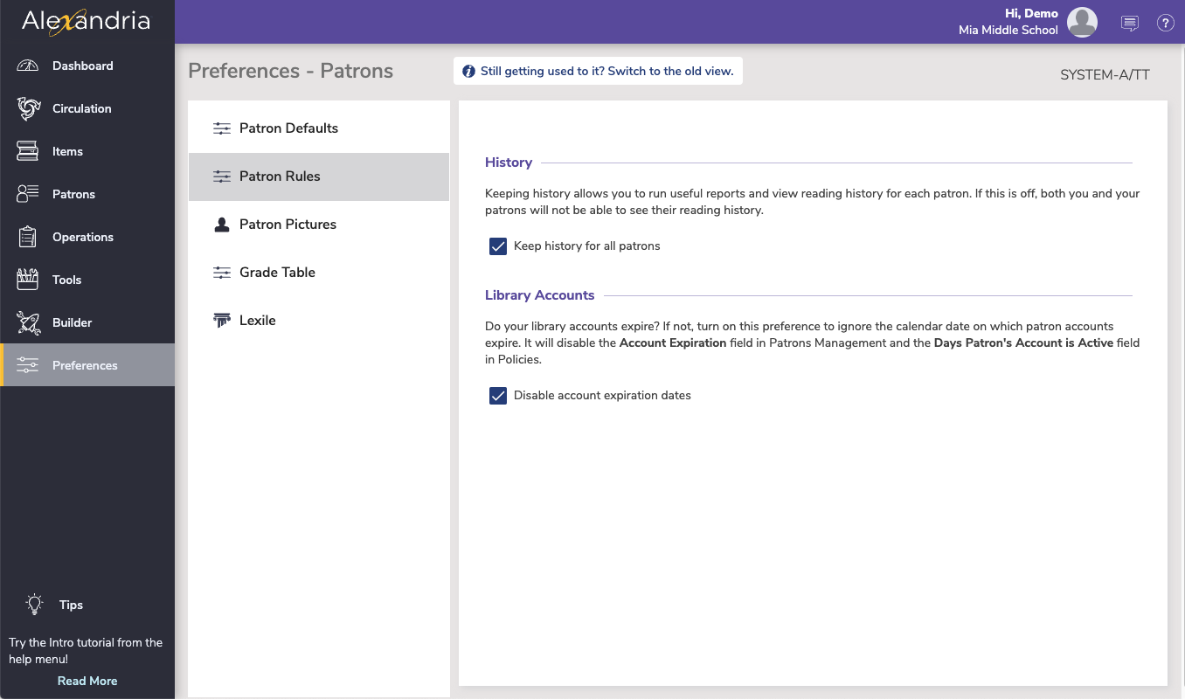
Task: Click the help question mark icon
Action: click(x=1165, y=23)
